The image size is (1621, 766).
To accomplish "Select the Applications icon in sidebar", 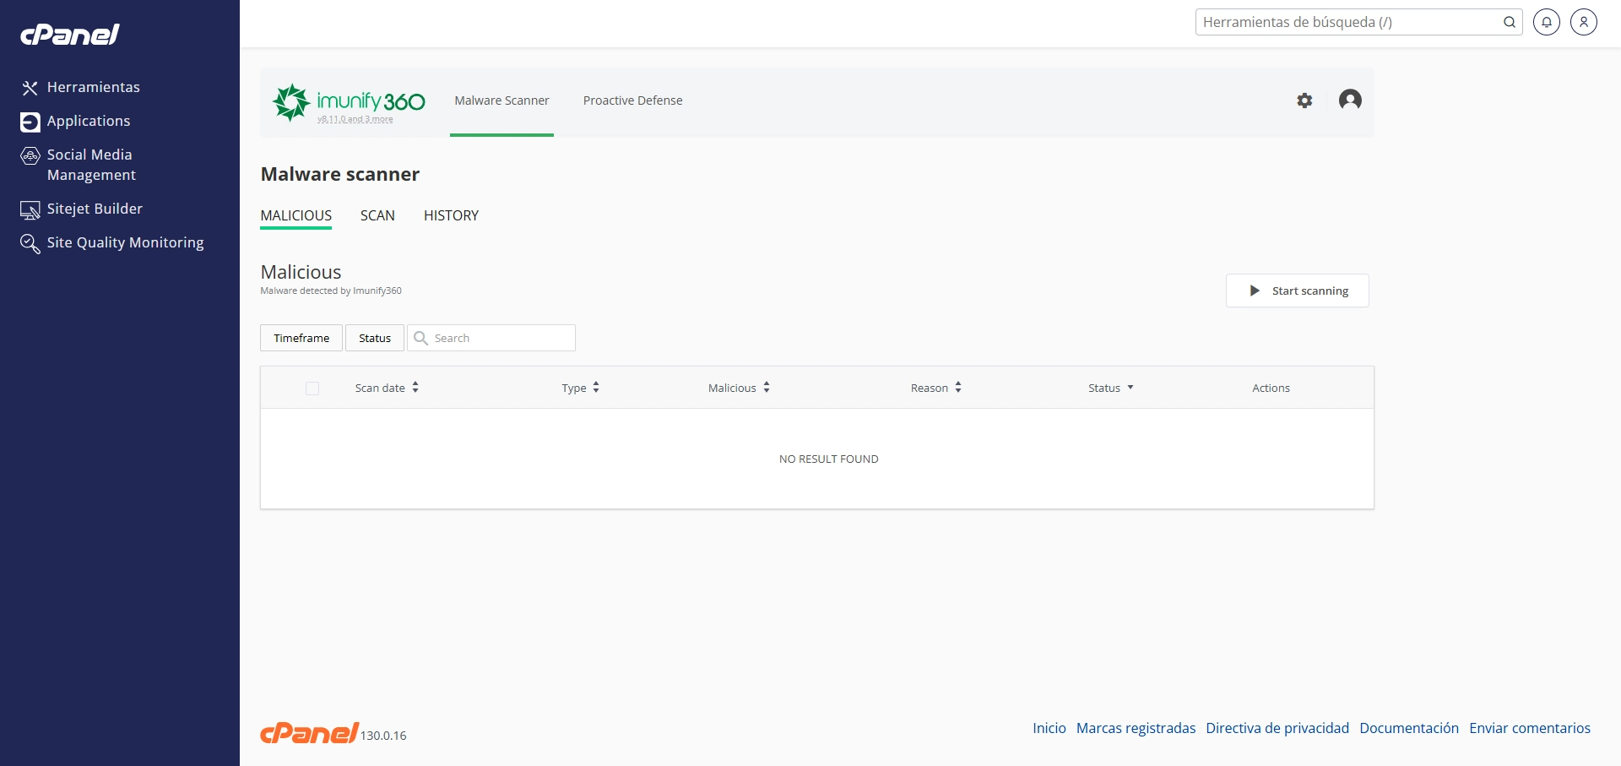I will coord(30,122).
